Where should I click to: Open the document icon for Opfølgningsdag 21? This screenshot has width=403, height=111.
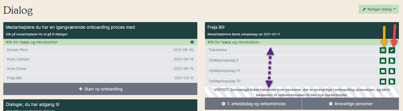coord(392,71)
